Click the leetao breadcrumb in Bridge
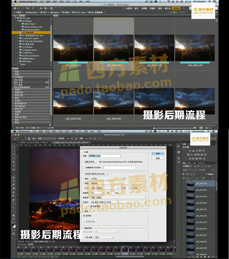This screenshot has width=229, height=259. (x=55, y=12)
